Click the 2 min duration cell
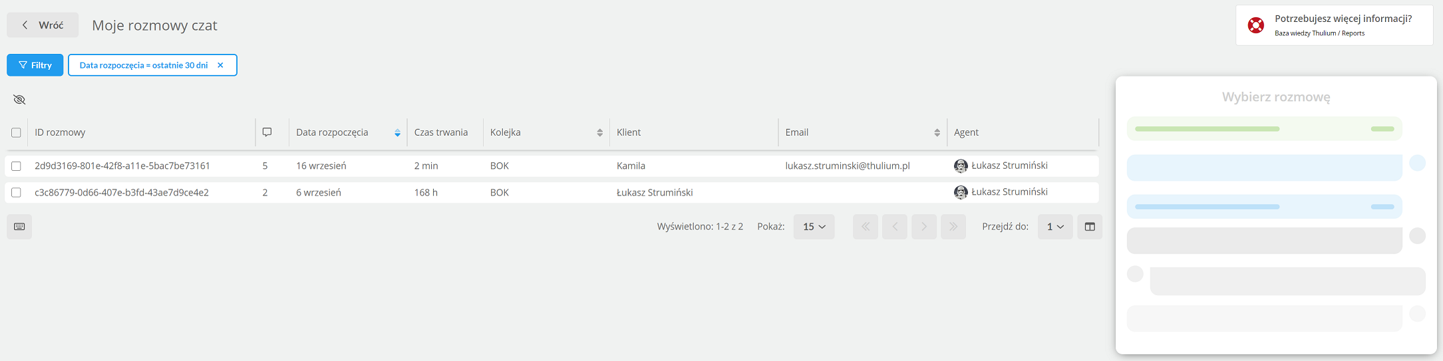The width and height of the screenshot is (1443, 361). [x=426, y=166]
